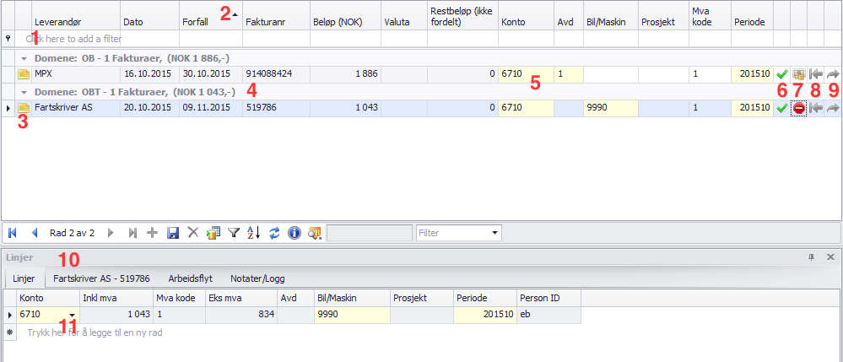Switch to the Arbeidsflyt tab
Viewport: 843px width, 362px height.
(x=189, y=278)
